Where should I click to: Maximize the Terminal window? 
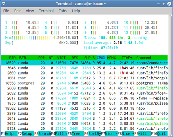click(x=164, y=4)
